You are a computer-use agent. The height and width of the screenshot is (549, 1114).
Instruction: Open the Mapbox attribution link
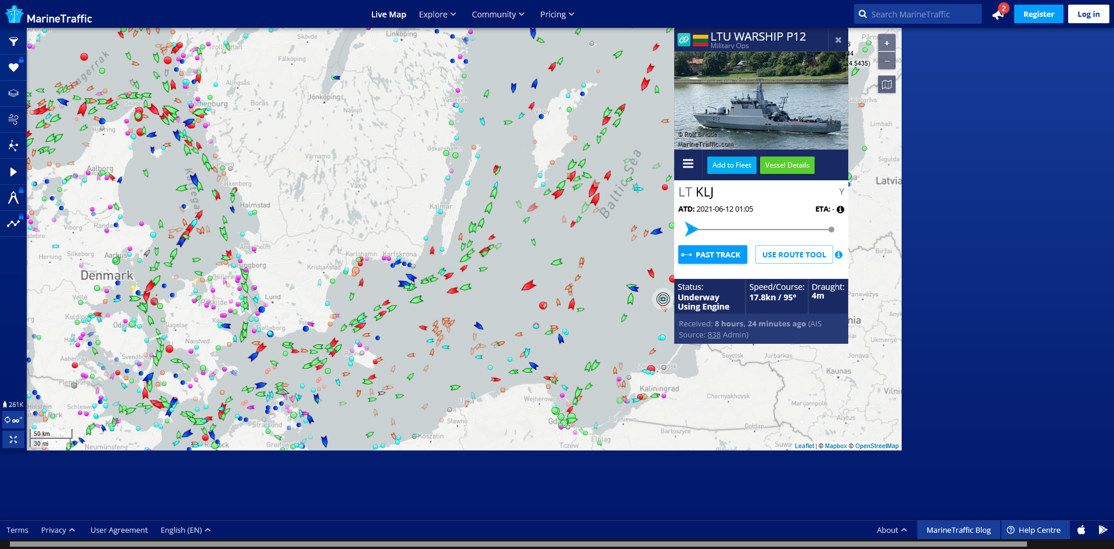835,446
